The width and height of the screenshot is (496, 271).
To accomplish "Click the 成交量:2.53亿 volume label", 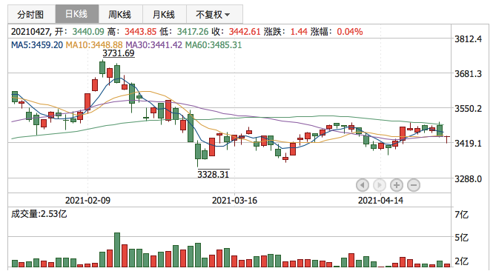I will point(39,214).
